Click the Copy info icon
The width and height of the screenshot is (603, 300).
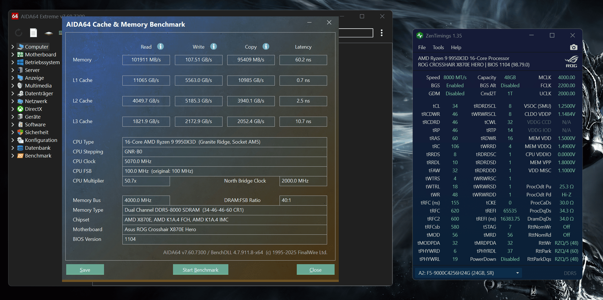pyautogui.click(x=266, y=46)
